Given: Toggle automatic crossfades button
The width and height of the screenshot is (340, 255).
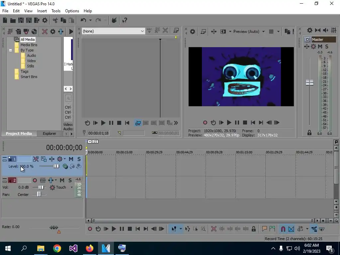Looking at the screenshot, I should click(x=291, y=229).
